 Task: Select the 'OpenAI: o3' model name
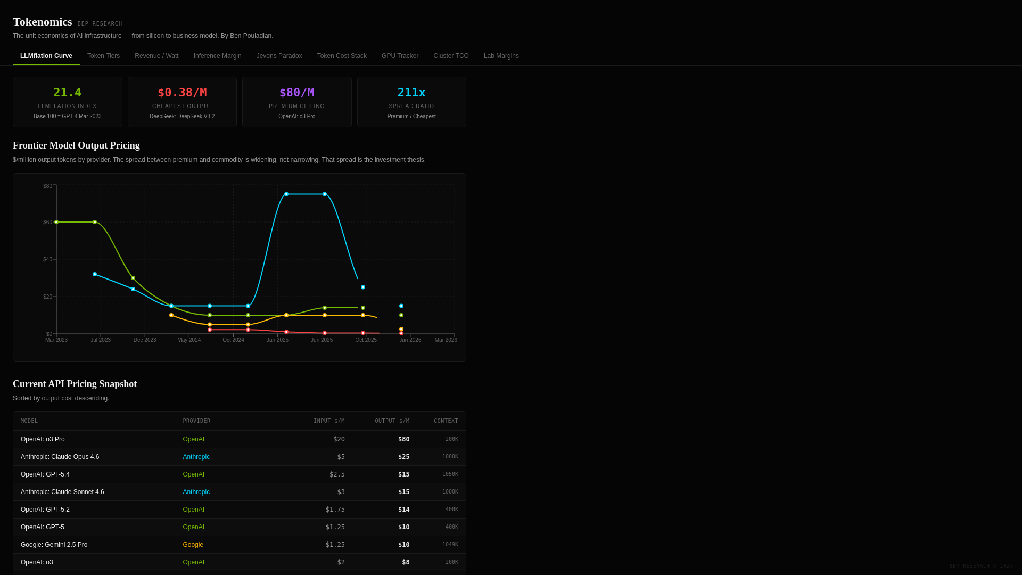click(37, 562)
